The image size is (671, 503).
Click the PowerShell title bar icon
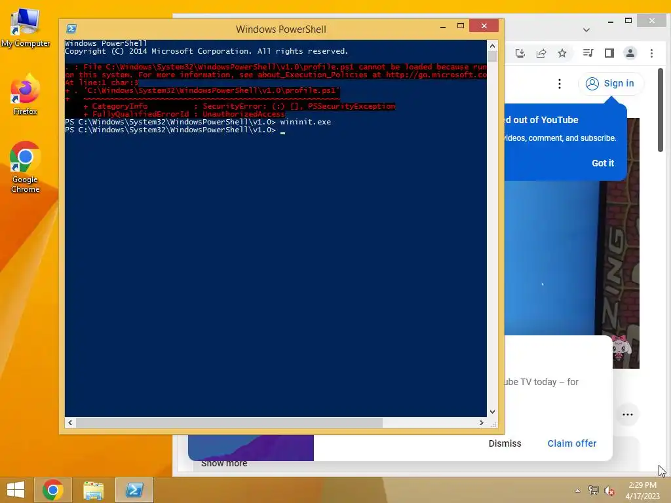click(x=71, y=29)
